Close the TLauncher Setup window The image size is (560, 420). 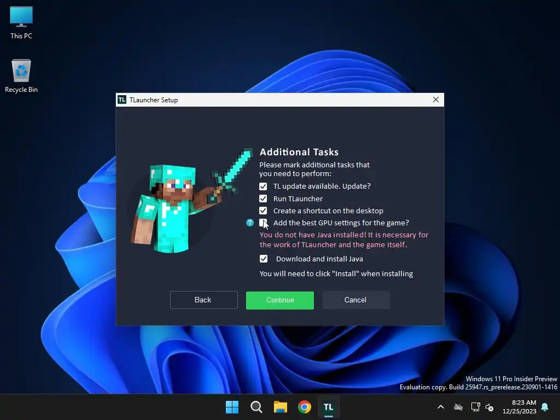(x=436, y=100)
